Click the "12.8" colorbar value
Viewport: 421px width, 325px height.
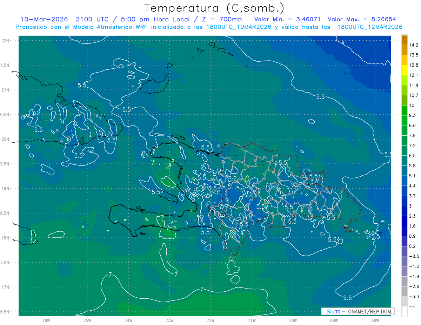(414, 65)
